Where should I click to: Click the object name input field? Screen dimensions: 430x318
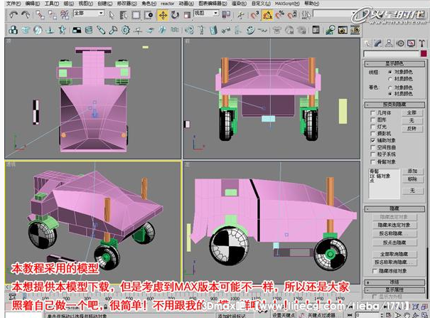[x=392, y=54]
